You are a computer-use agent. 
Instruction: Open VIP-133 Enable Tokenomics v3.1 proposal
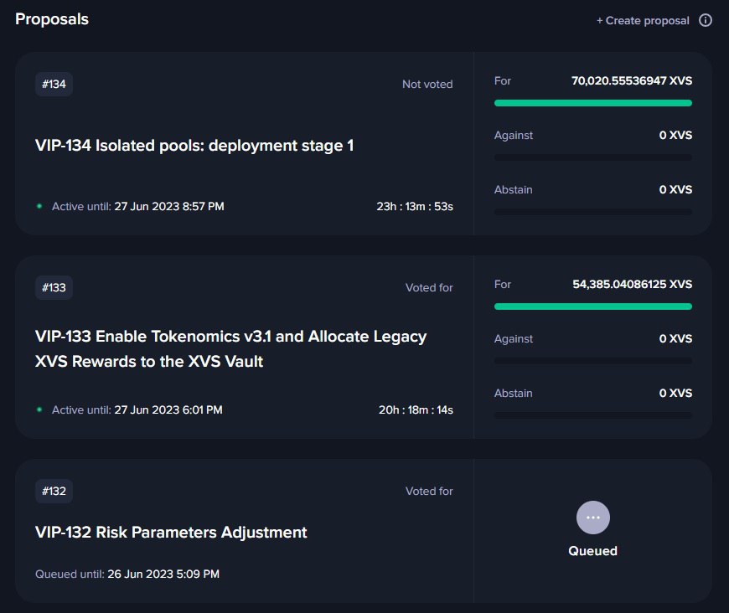[230, 348]
